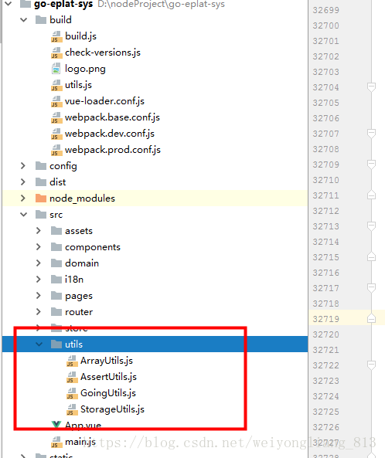
Task: Select AssertUtils.js file name
Action: [108, 377]
